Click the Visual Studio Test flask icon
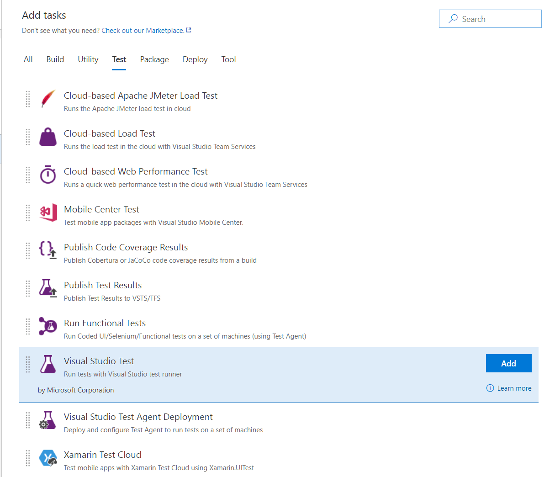The height and width of the screenshot is (477, 555). coord(48,364)
